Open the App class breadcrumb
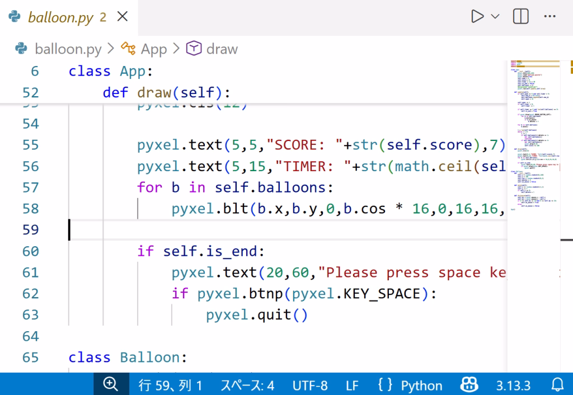The width and height of the screenshot is (573, 395). (x=153, y=49)
